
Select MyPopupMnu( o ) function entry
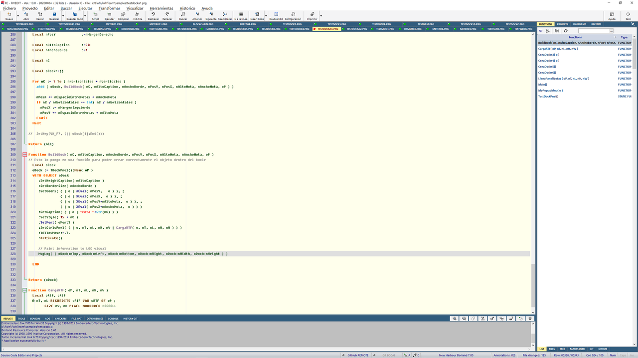click(x=550, y=90)
